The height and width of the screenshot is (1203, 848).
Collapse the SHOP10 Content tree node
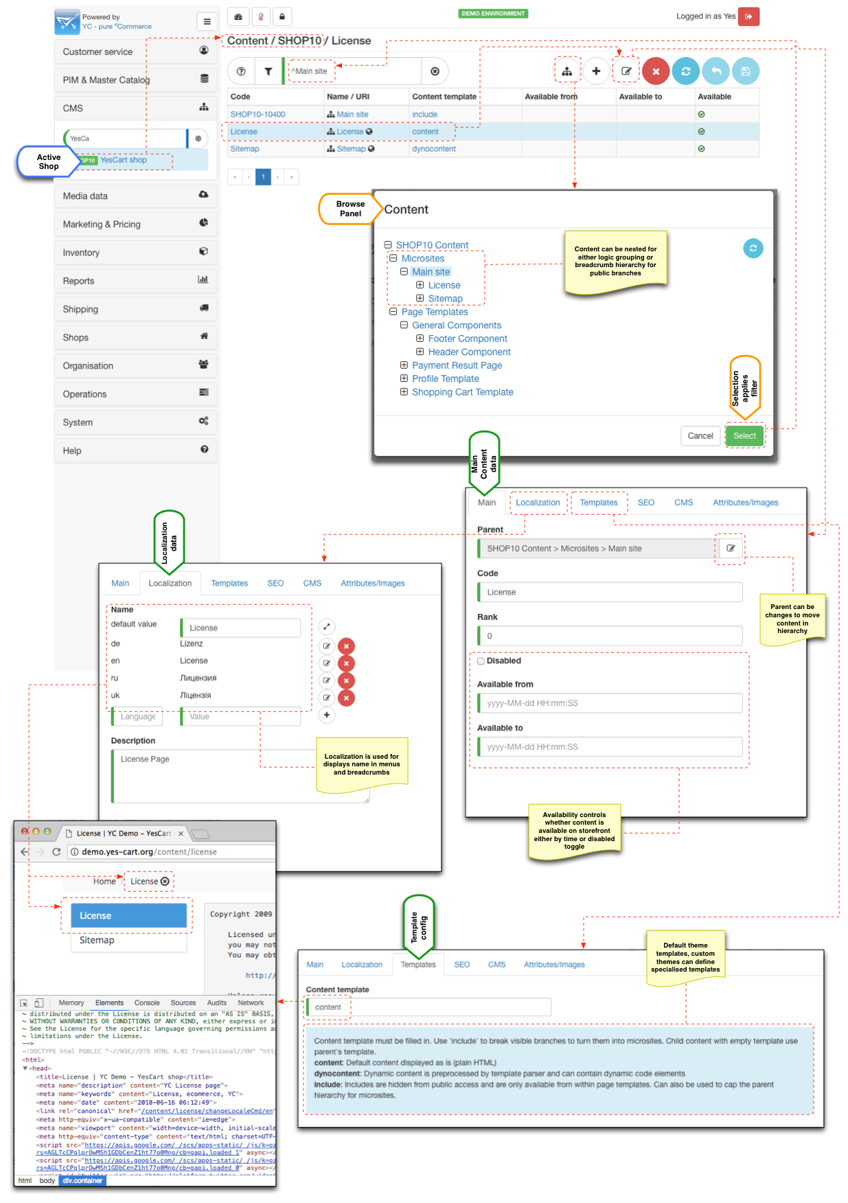388,245
